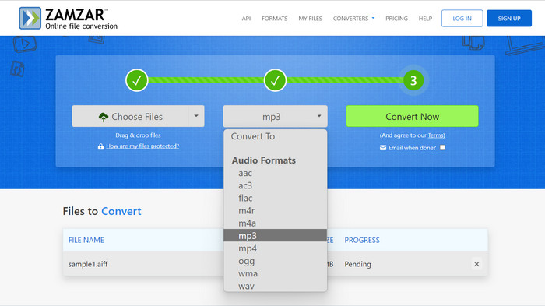
Task: Click the step one green checkmark circle
Action: click(x=136, y=80)
